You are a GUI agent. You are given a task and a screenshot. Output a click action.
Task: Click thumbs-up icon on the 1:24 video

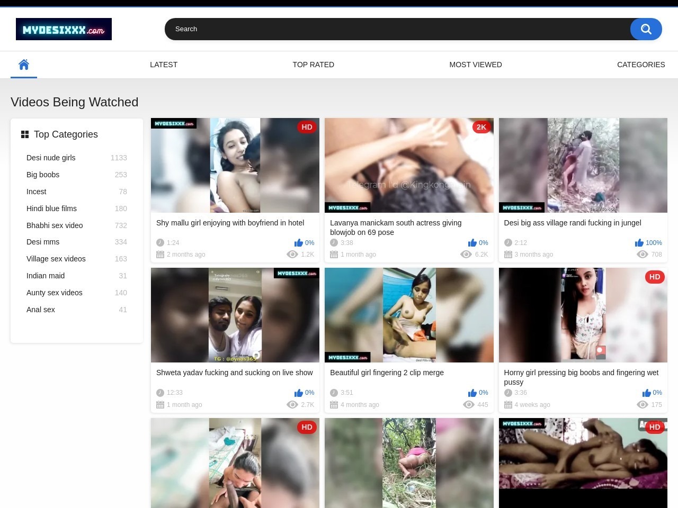pos(299,243)
